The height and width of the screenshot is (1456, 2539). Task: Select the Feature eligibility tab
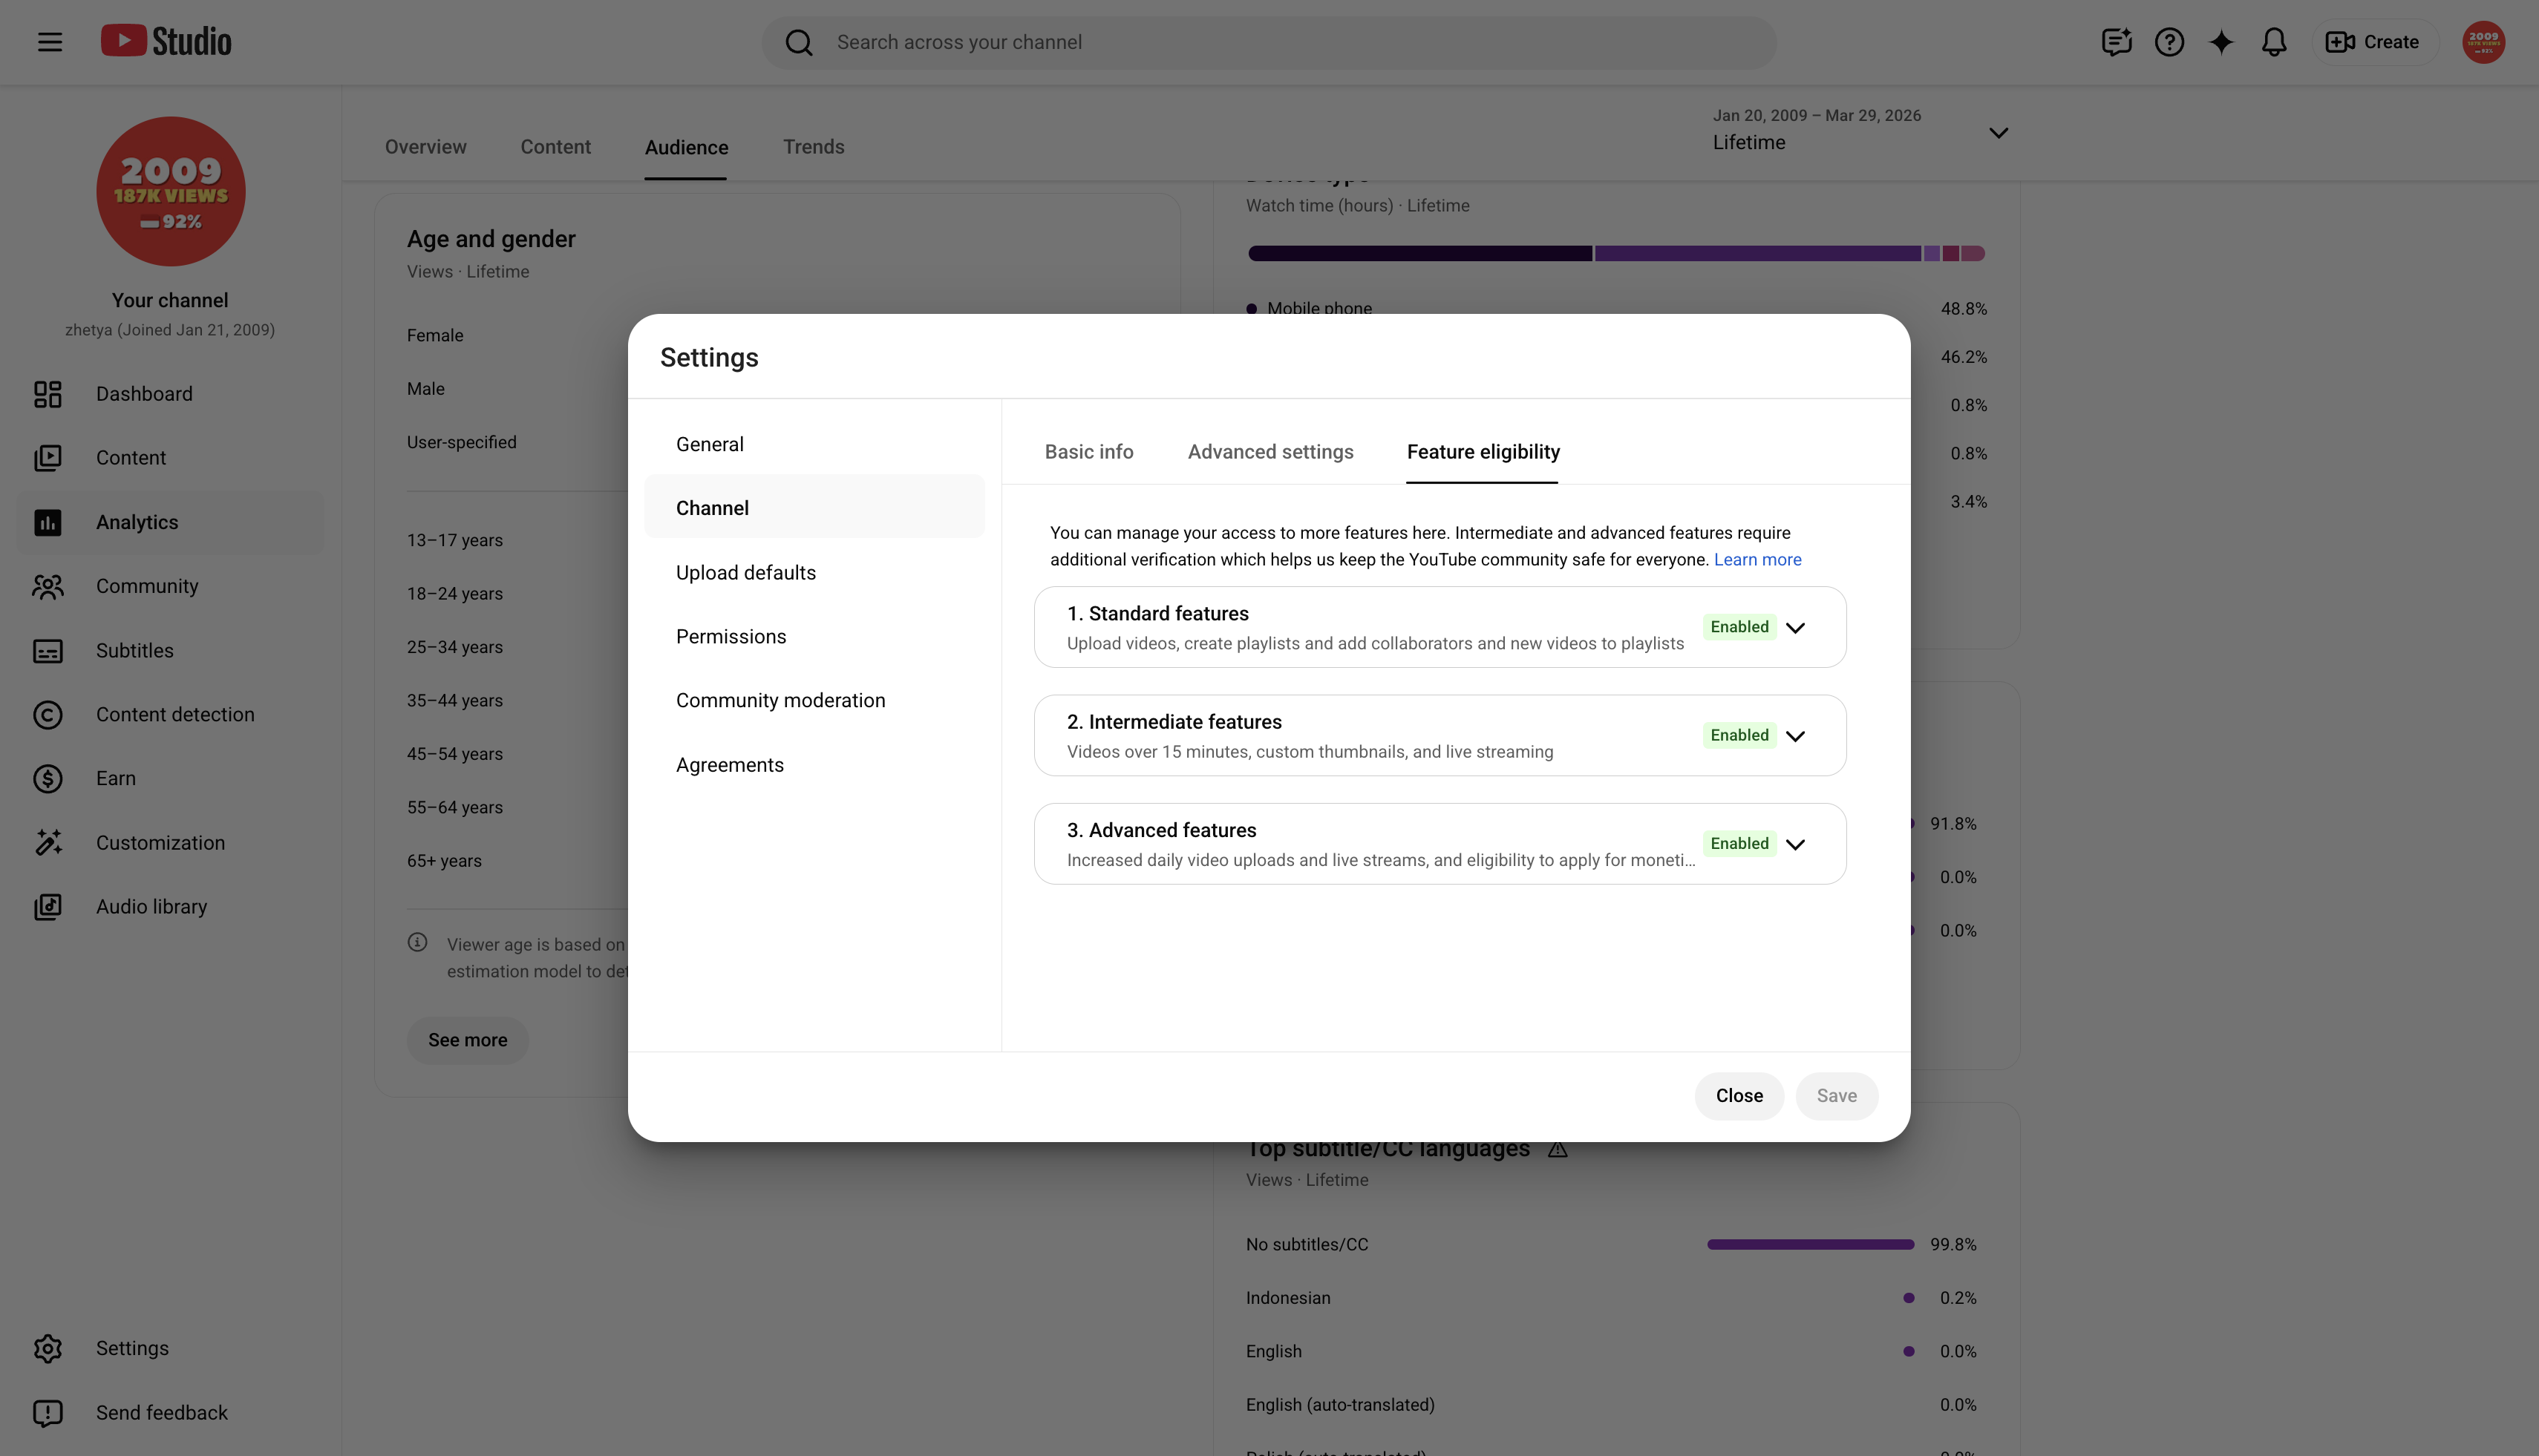click(1483, 452)
